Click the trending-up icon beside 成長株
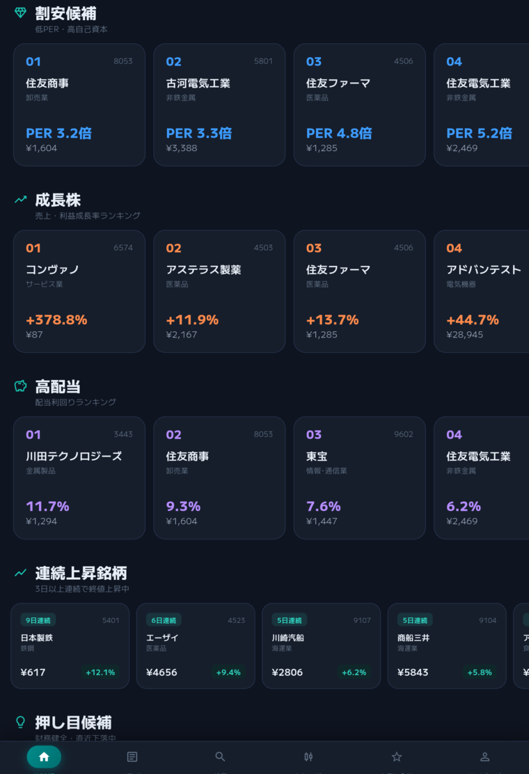 pyautogui.click(x=20, y=200)
